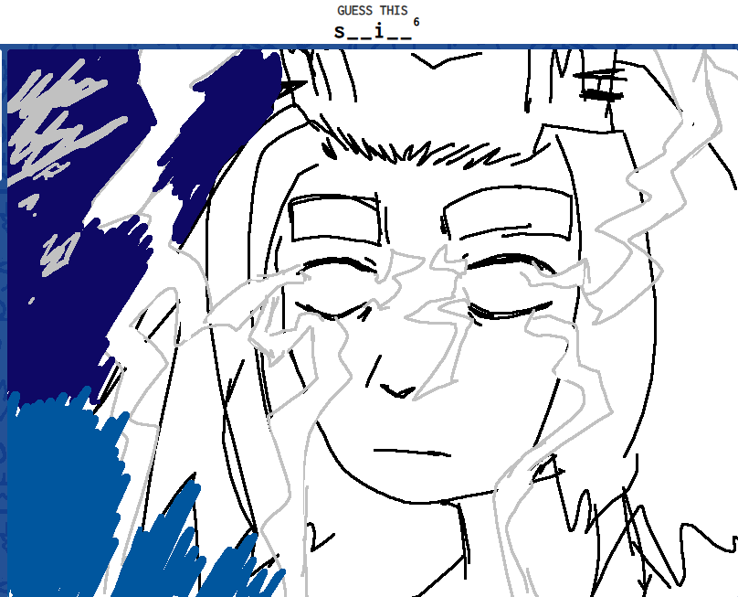
Task: Click the word hint "s__i__"
Action: point(372,31)
